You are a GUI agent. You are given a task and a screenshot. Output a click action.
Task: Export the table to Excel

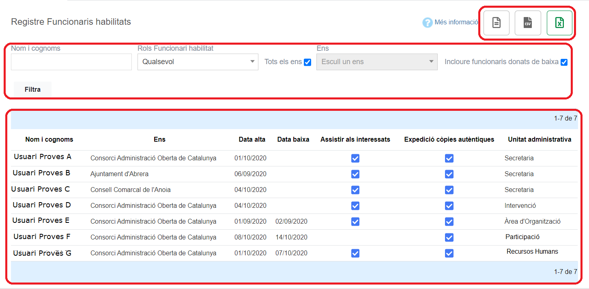point(559,23)
